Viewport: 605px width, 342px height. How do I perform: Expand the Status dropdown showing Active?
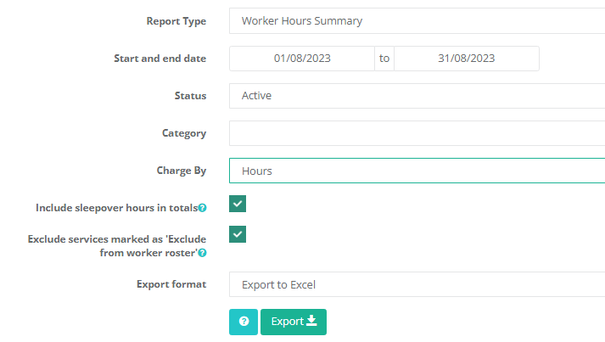pos(417,96)
